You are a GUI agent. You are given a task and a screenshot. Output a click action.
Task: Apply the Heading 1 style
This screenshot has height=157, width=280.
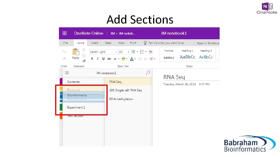click(x=187, y=54)
